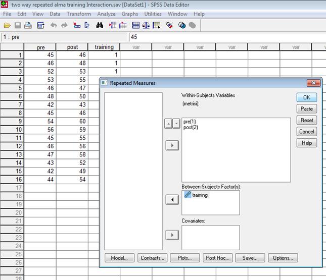The height and width of the screenshot is (280, 326).
Task: Click post cell value 60 in row 9
Action: click(72, 122)
